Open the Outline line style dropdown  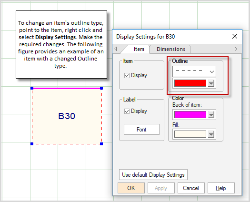coord(194,71)
